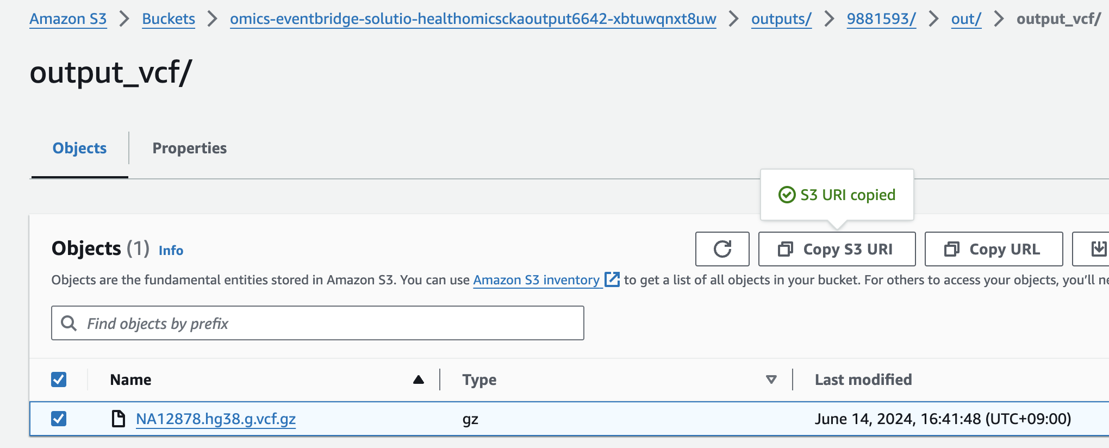Switch to the Properties tab
Image resolution: width=1109 pixels, height=448 pixels.
[189, 148]
